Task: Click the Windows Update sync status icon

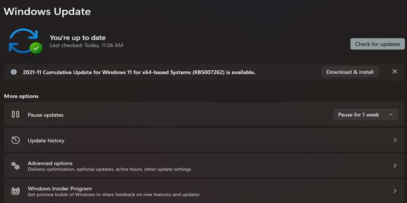Action: tap(25, 41)
